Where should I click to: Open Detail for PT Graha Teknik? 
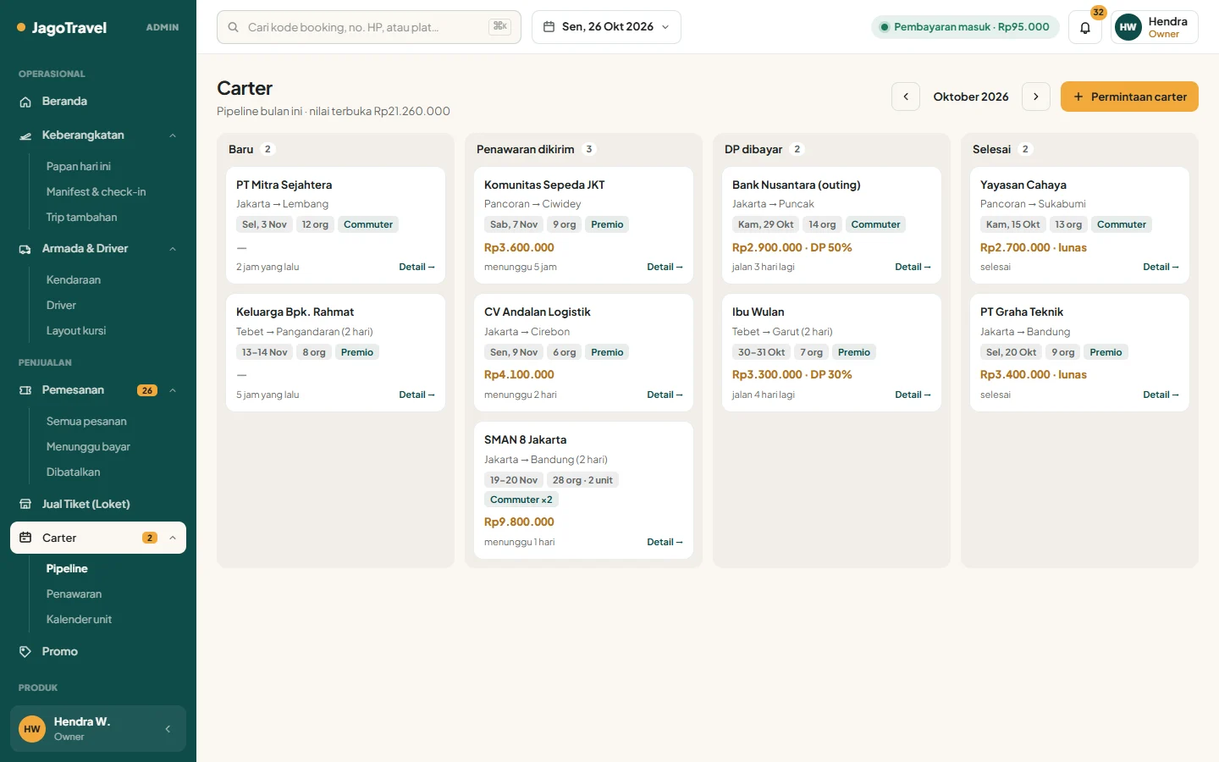click(1161, 395)
